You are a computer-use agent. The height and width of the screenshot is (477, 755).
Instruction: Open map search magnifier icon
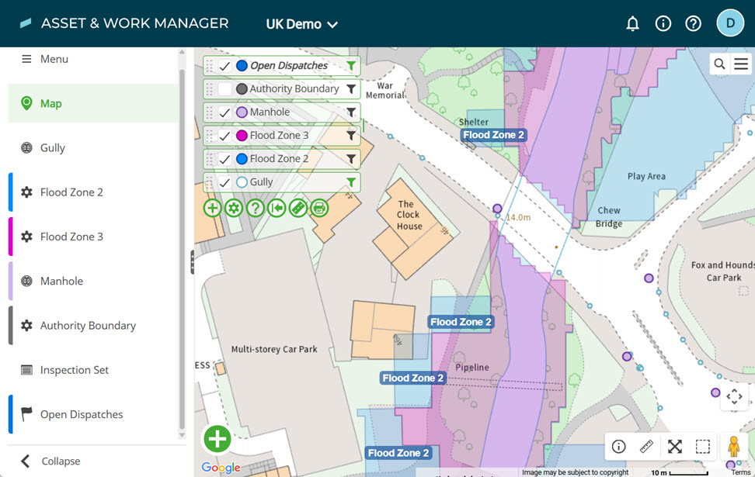click(719, 64)
